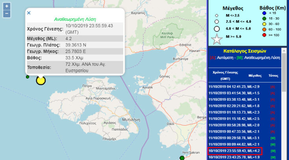This screenshot has height=160, width=289.
Task: Click the depth value 33.5 Χλμ
Action: click(x=74, y=58)
